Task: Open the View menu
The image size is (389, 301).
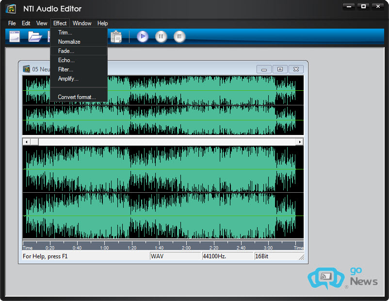Action: point(42,23)
